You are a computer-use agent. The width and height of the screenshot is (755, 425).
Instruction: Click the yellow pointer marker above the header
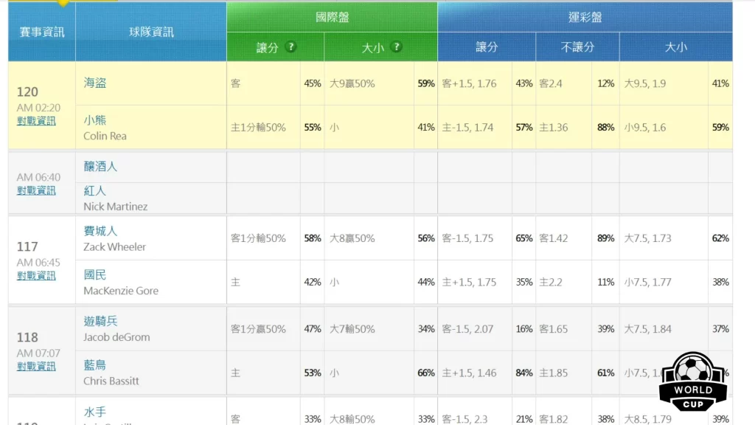coord(62,4)
